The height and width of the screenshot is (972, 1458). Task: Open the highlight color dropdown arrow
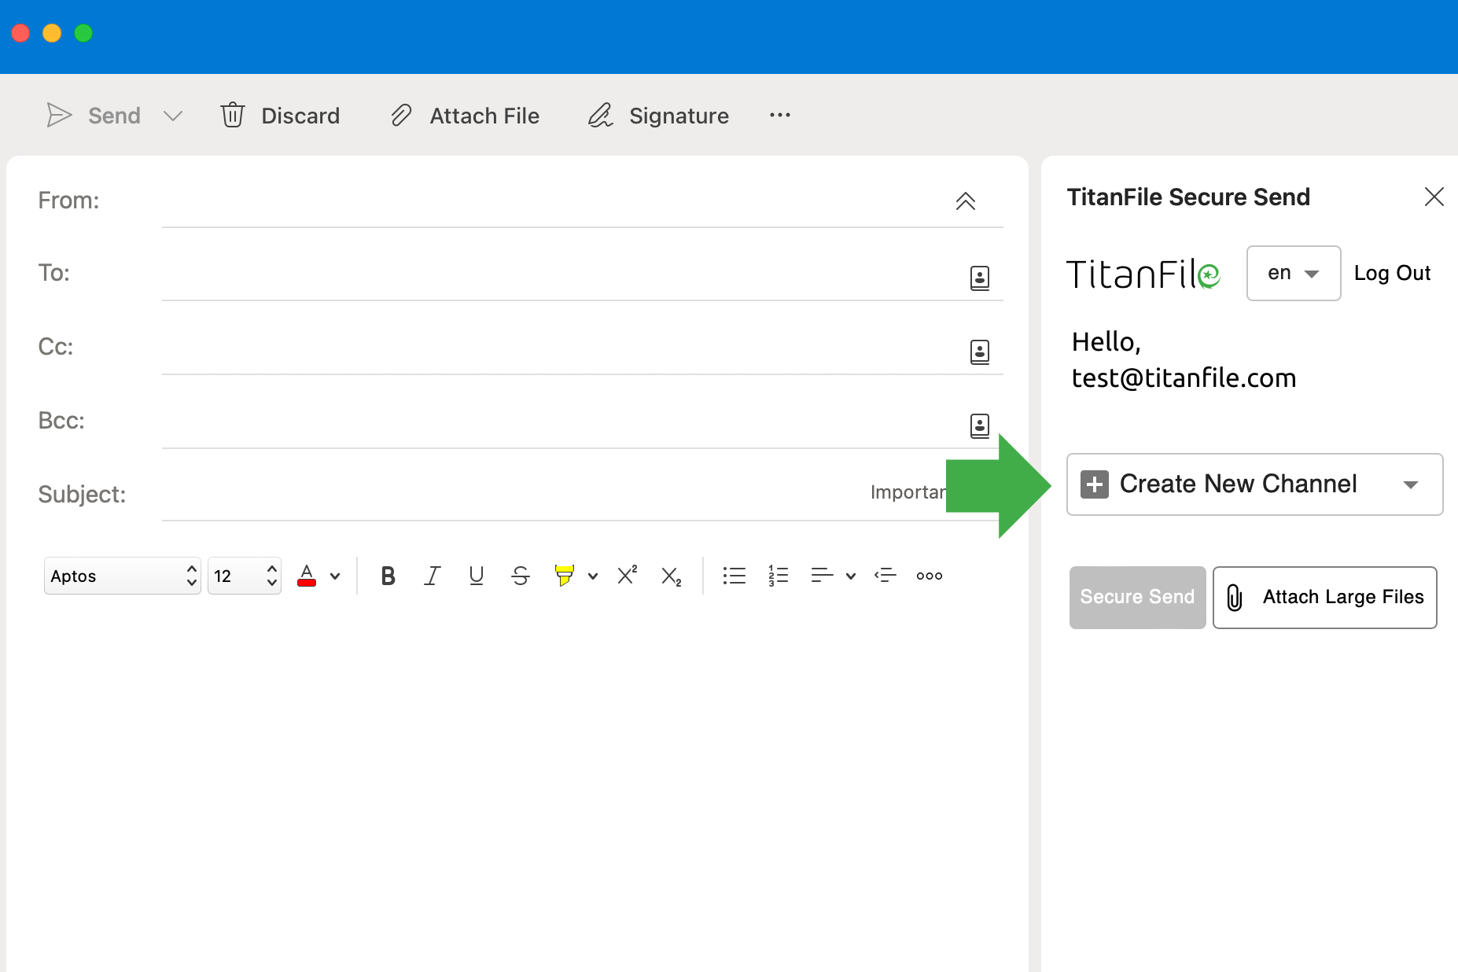593,576
